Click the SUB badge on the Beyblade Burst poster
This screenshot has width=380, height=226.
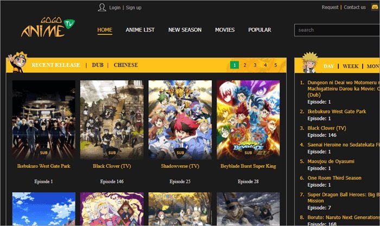click(248, 153)
